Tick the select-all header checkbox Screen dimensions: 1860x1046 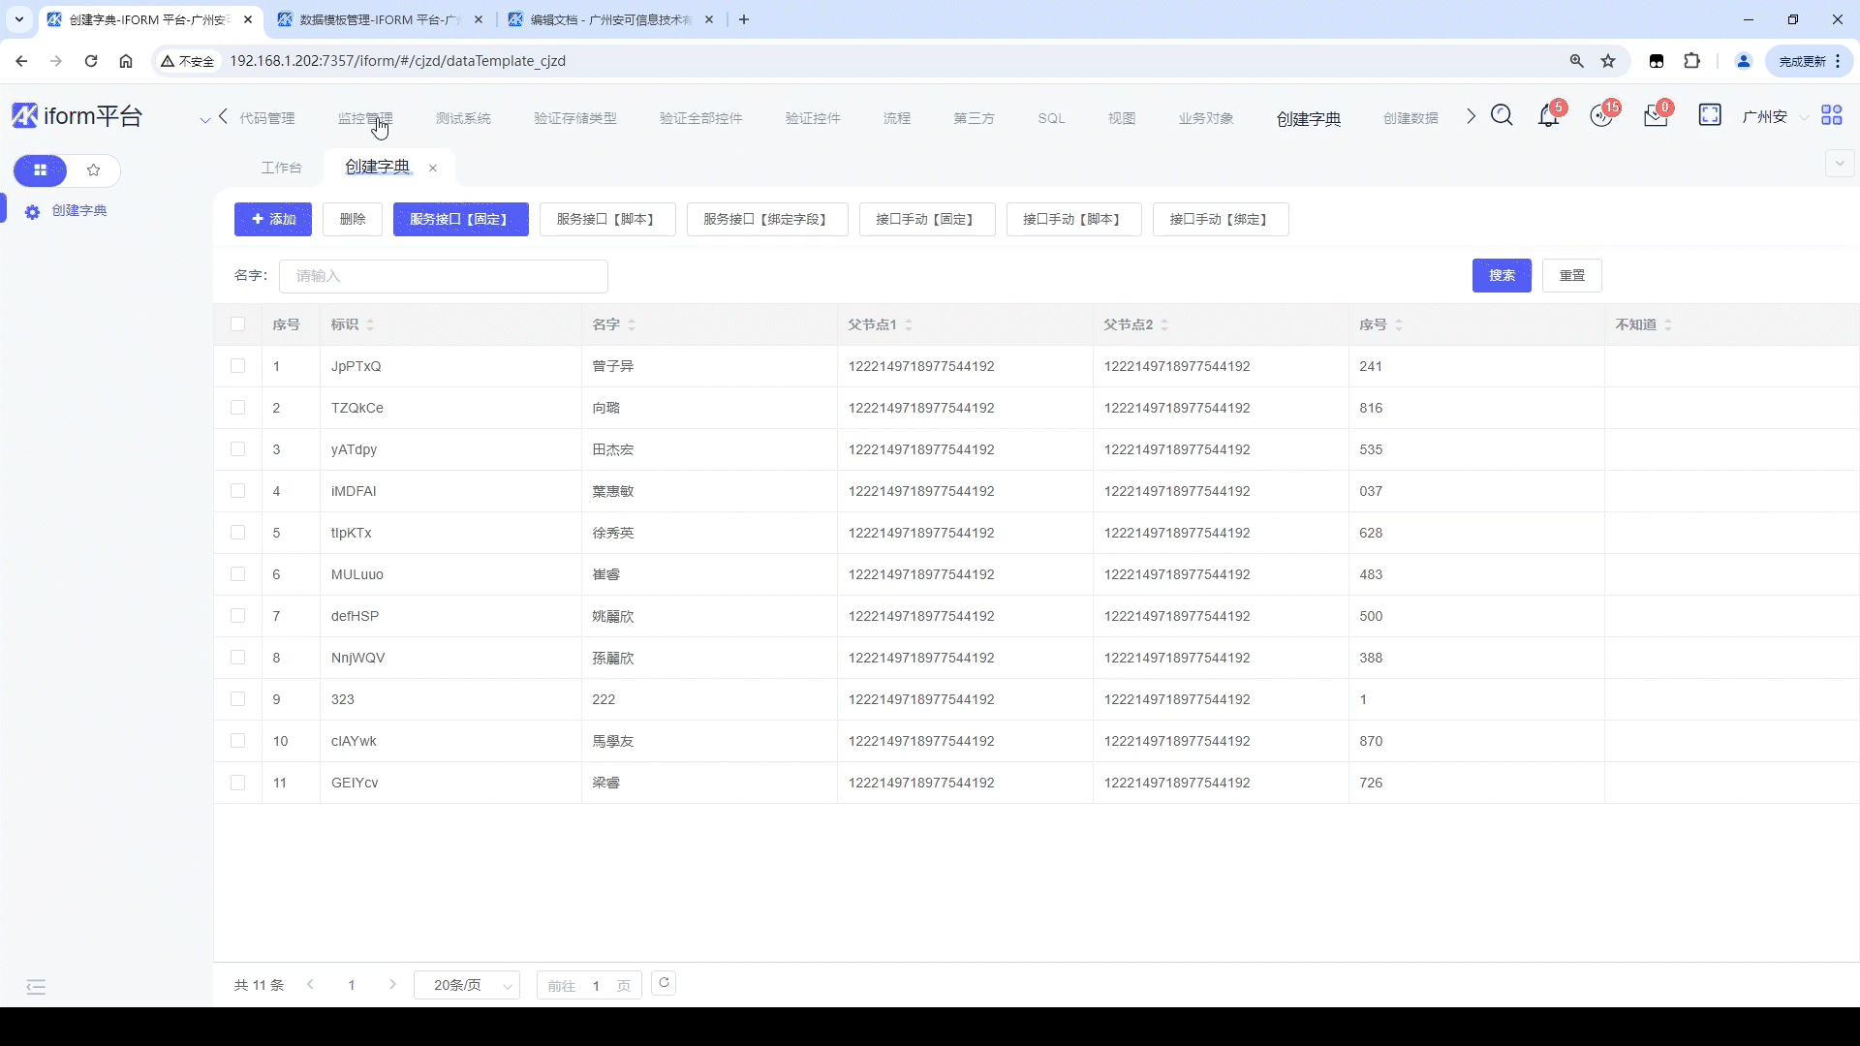[x=238, y=324]
